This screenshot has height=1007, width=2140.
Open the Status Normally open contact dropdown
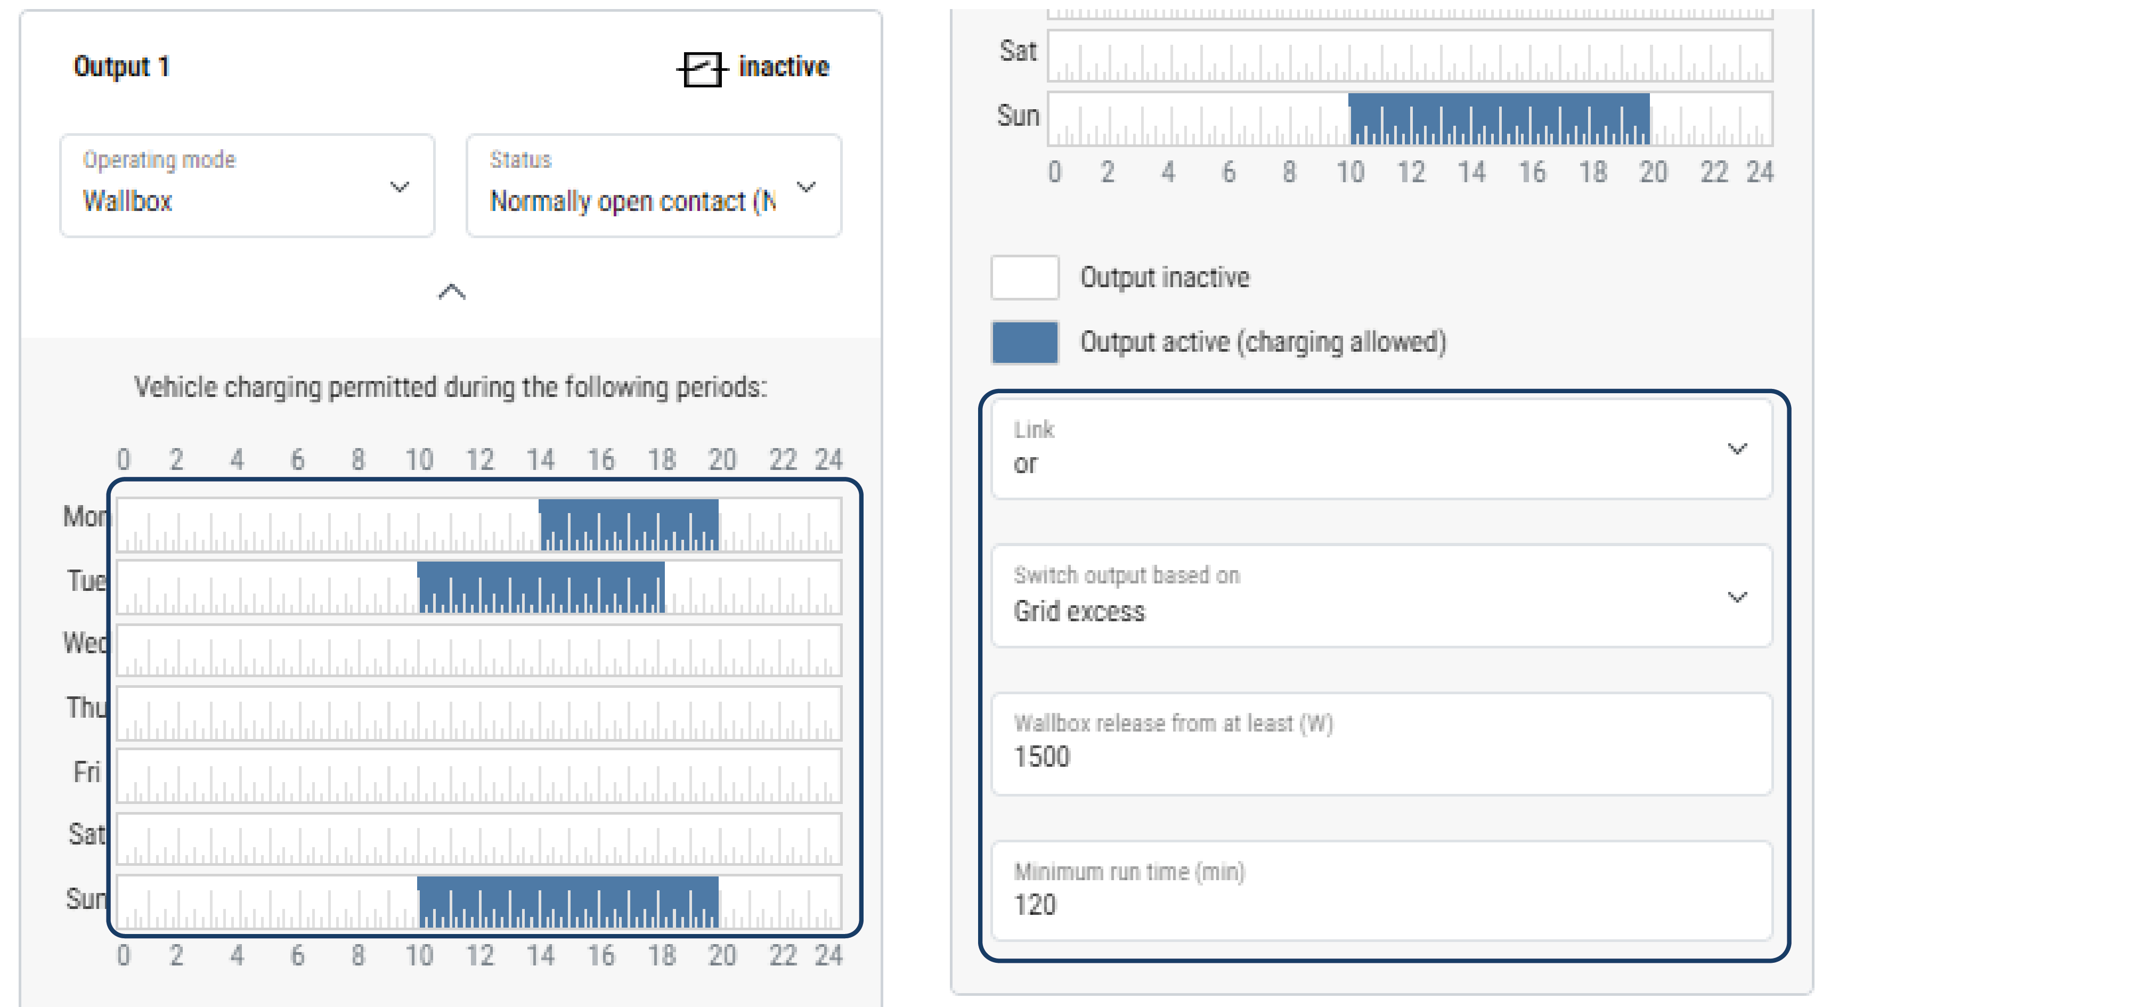click(653, 186)
